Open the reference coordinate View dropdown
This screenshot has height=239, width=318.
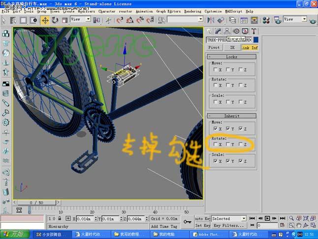pos(81,20)
